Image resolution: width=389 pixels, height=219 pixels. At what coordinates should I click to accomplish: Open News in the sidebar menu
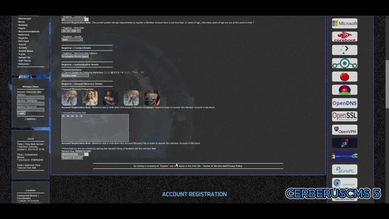tap(21, 22)
